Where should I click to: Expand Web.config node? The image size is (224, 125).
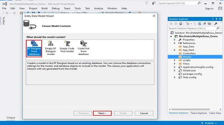[175, 77]
